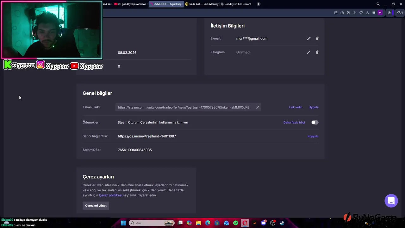405x228 pixels.
Task: Open the extensions cube icon
Action: [389, 13]
